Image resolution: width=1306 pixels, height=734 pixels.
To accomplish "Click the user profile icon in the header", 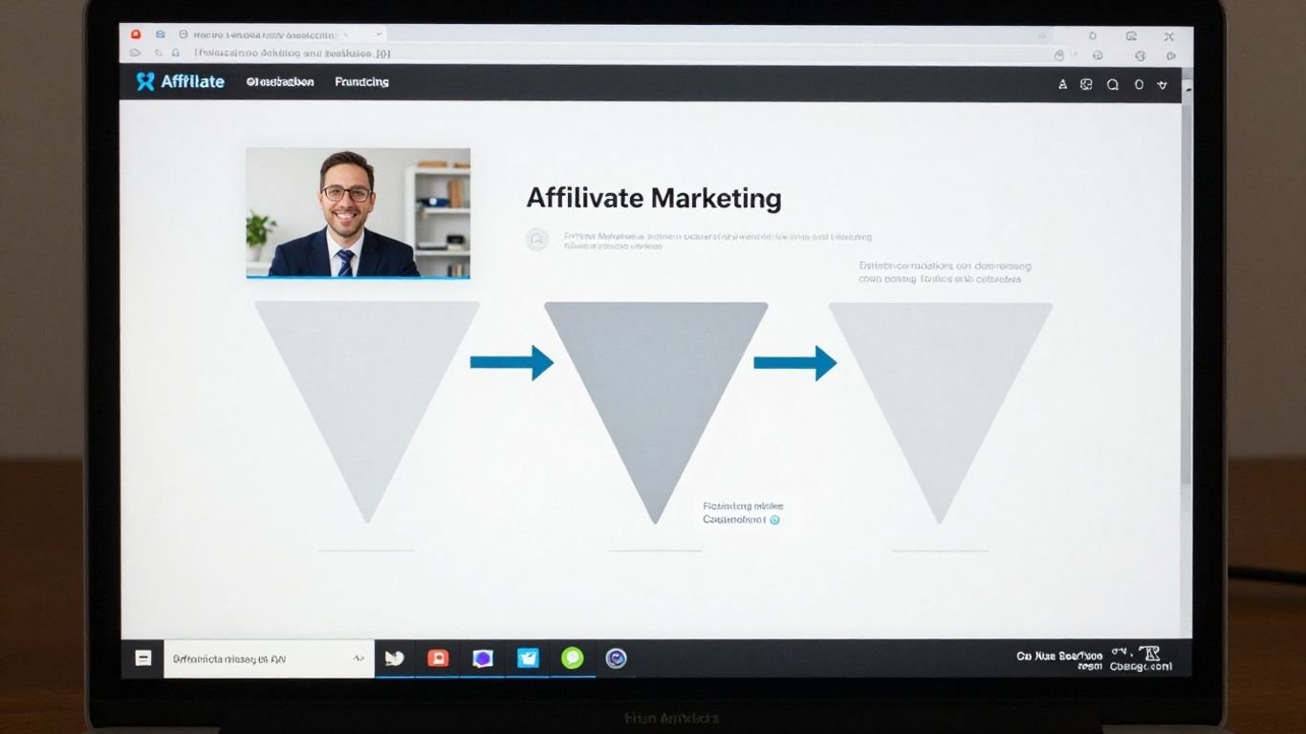I will point(1139,84).
